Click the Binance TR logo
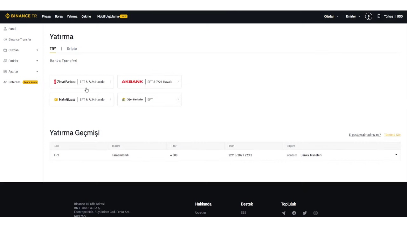The width and height of the screenshot is (407, 229). [x=21, y=16]
